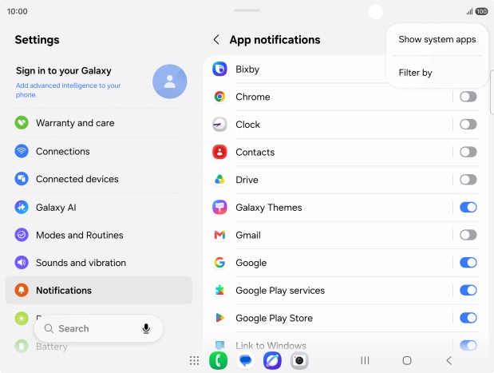494x373 pixels.
Task: Tap the Galaxy AI sparkle icon
Action: (x=22, y=207)
